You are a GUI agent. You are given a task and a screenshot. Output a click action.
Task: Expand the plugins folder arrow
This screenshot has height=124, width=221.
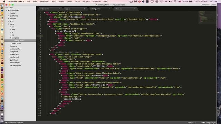(x=8, y=18)
